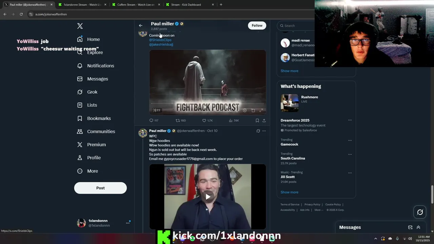The image size is (434, 244).
Task: Open the @jakeshieldsajj mention link
Action: click(x=161, y=44)
